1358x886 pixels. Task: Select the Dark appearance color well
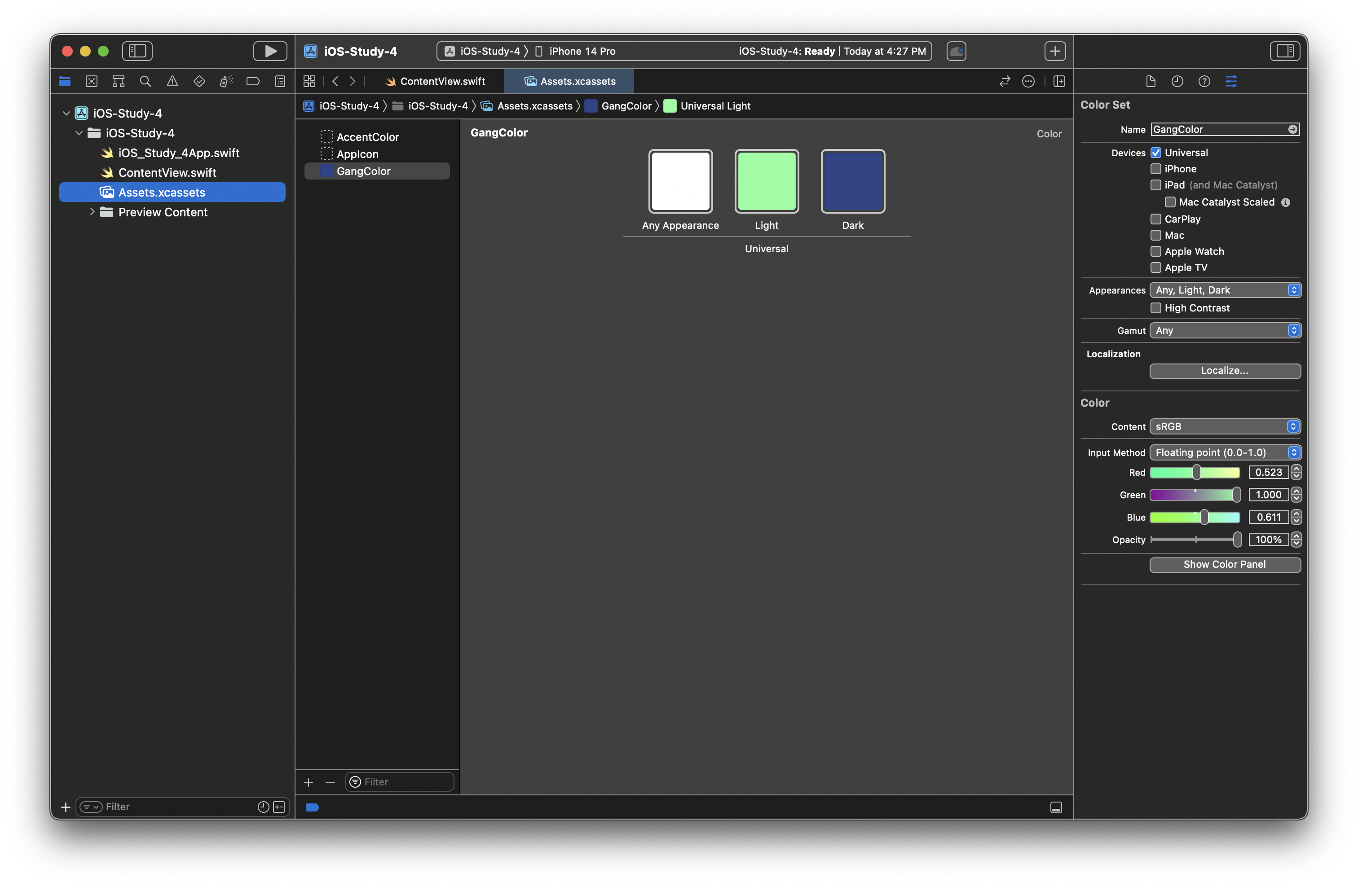852,181
